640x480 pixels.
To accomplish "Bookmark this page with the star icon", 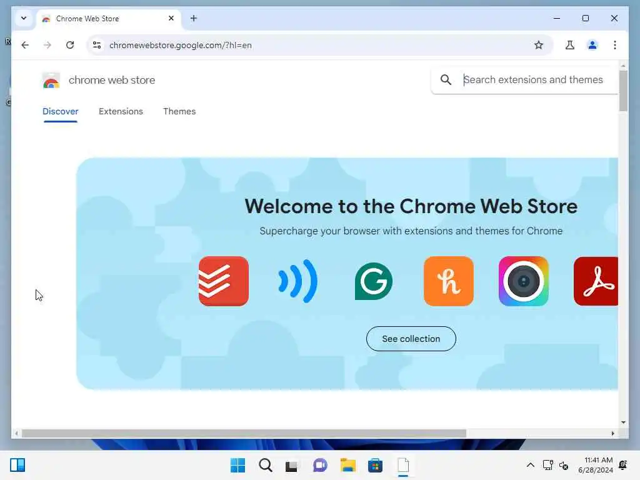I will [x=539, y=45].
